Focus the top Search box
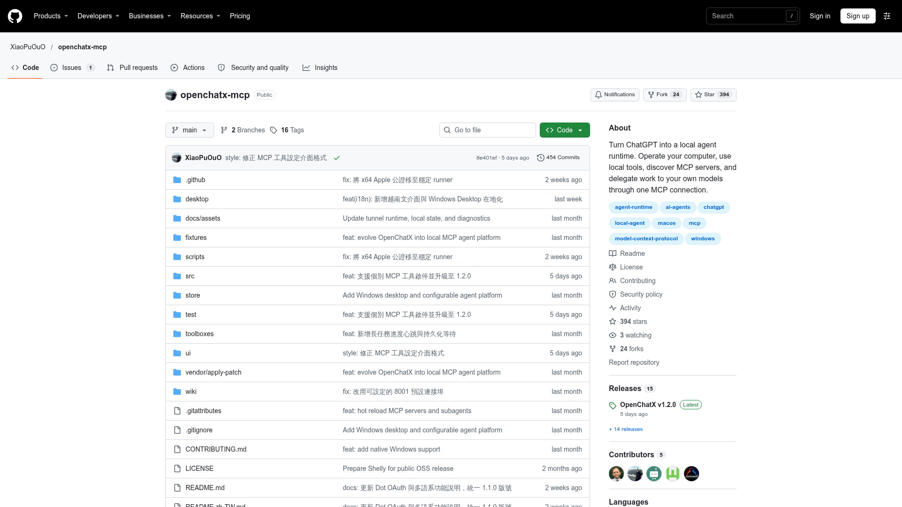902x507 pixels. point(753,16)
